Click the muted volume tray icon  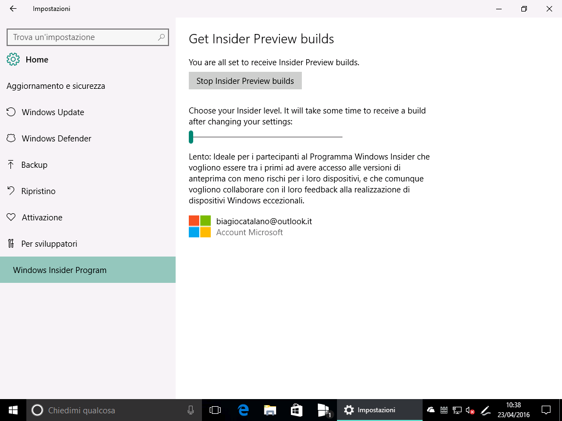point(470,410)
